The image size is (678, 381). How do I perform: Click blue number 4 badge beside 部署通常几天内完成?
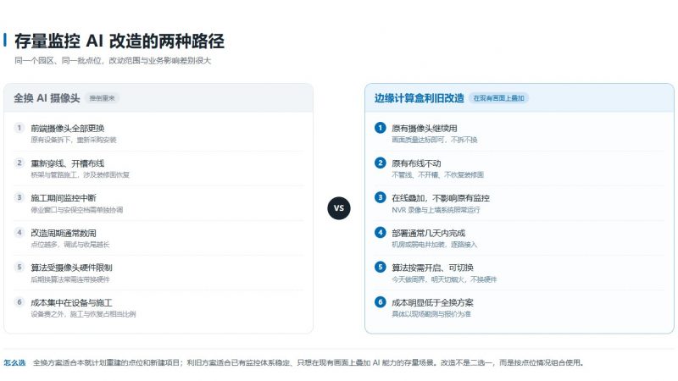click(380, 232)
